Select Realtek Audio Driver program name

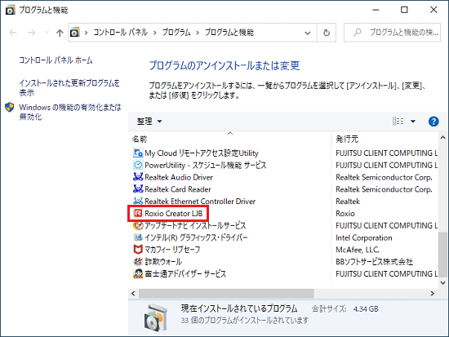pos(179,177)
